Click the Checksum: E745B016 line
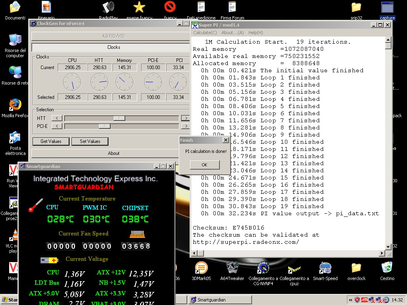The width and height of the screenshot is (407, 305). pos(229,228)
